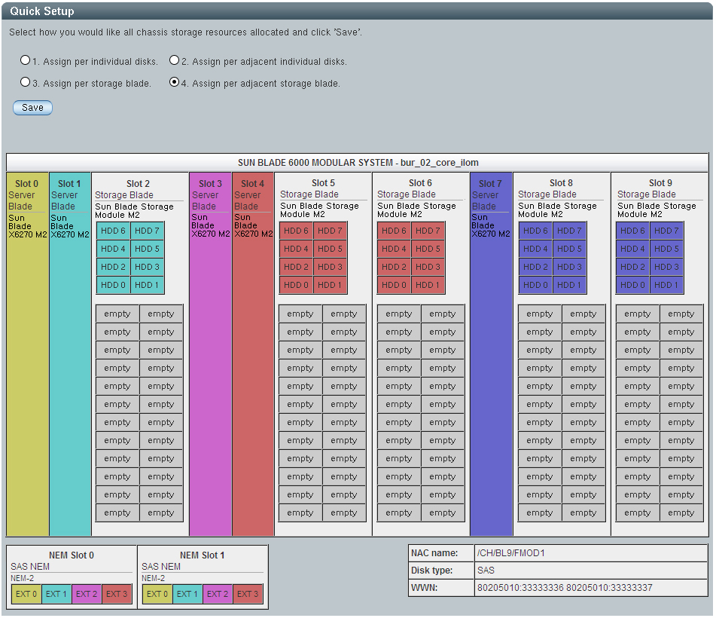Click EXT 0 port on NEM Slot 0
The width and height of the screenshot is (716, 618).
pyautogui.click(x=26, y=594)
